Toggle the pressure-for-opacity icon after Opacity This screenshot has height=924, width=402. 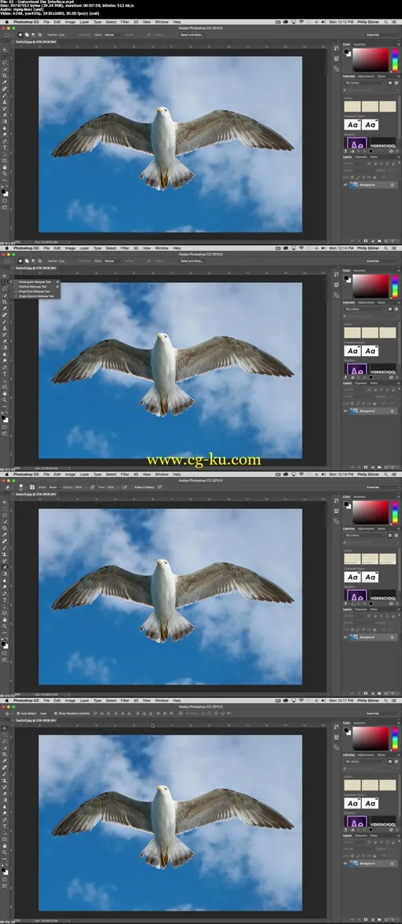point(93,487)
